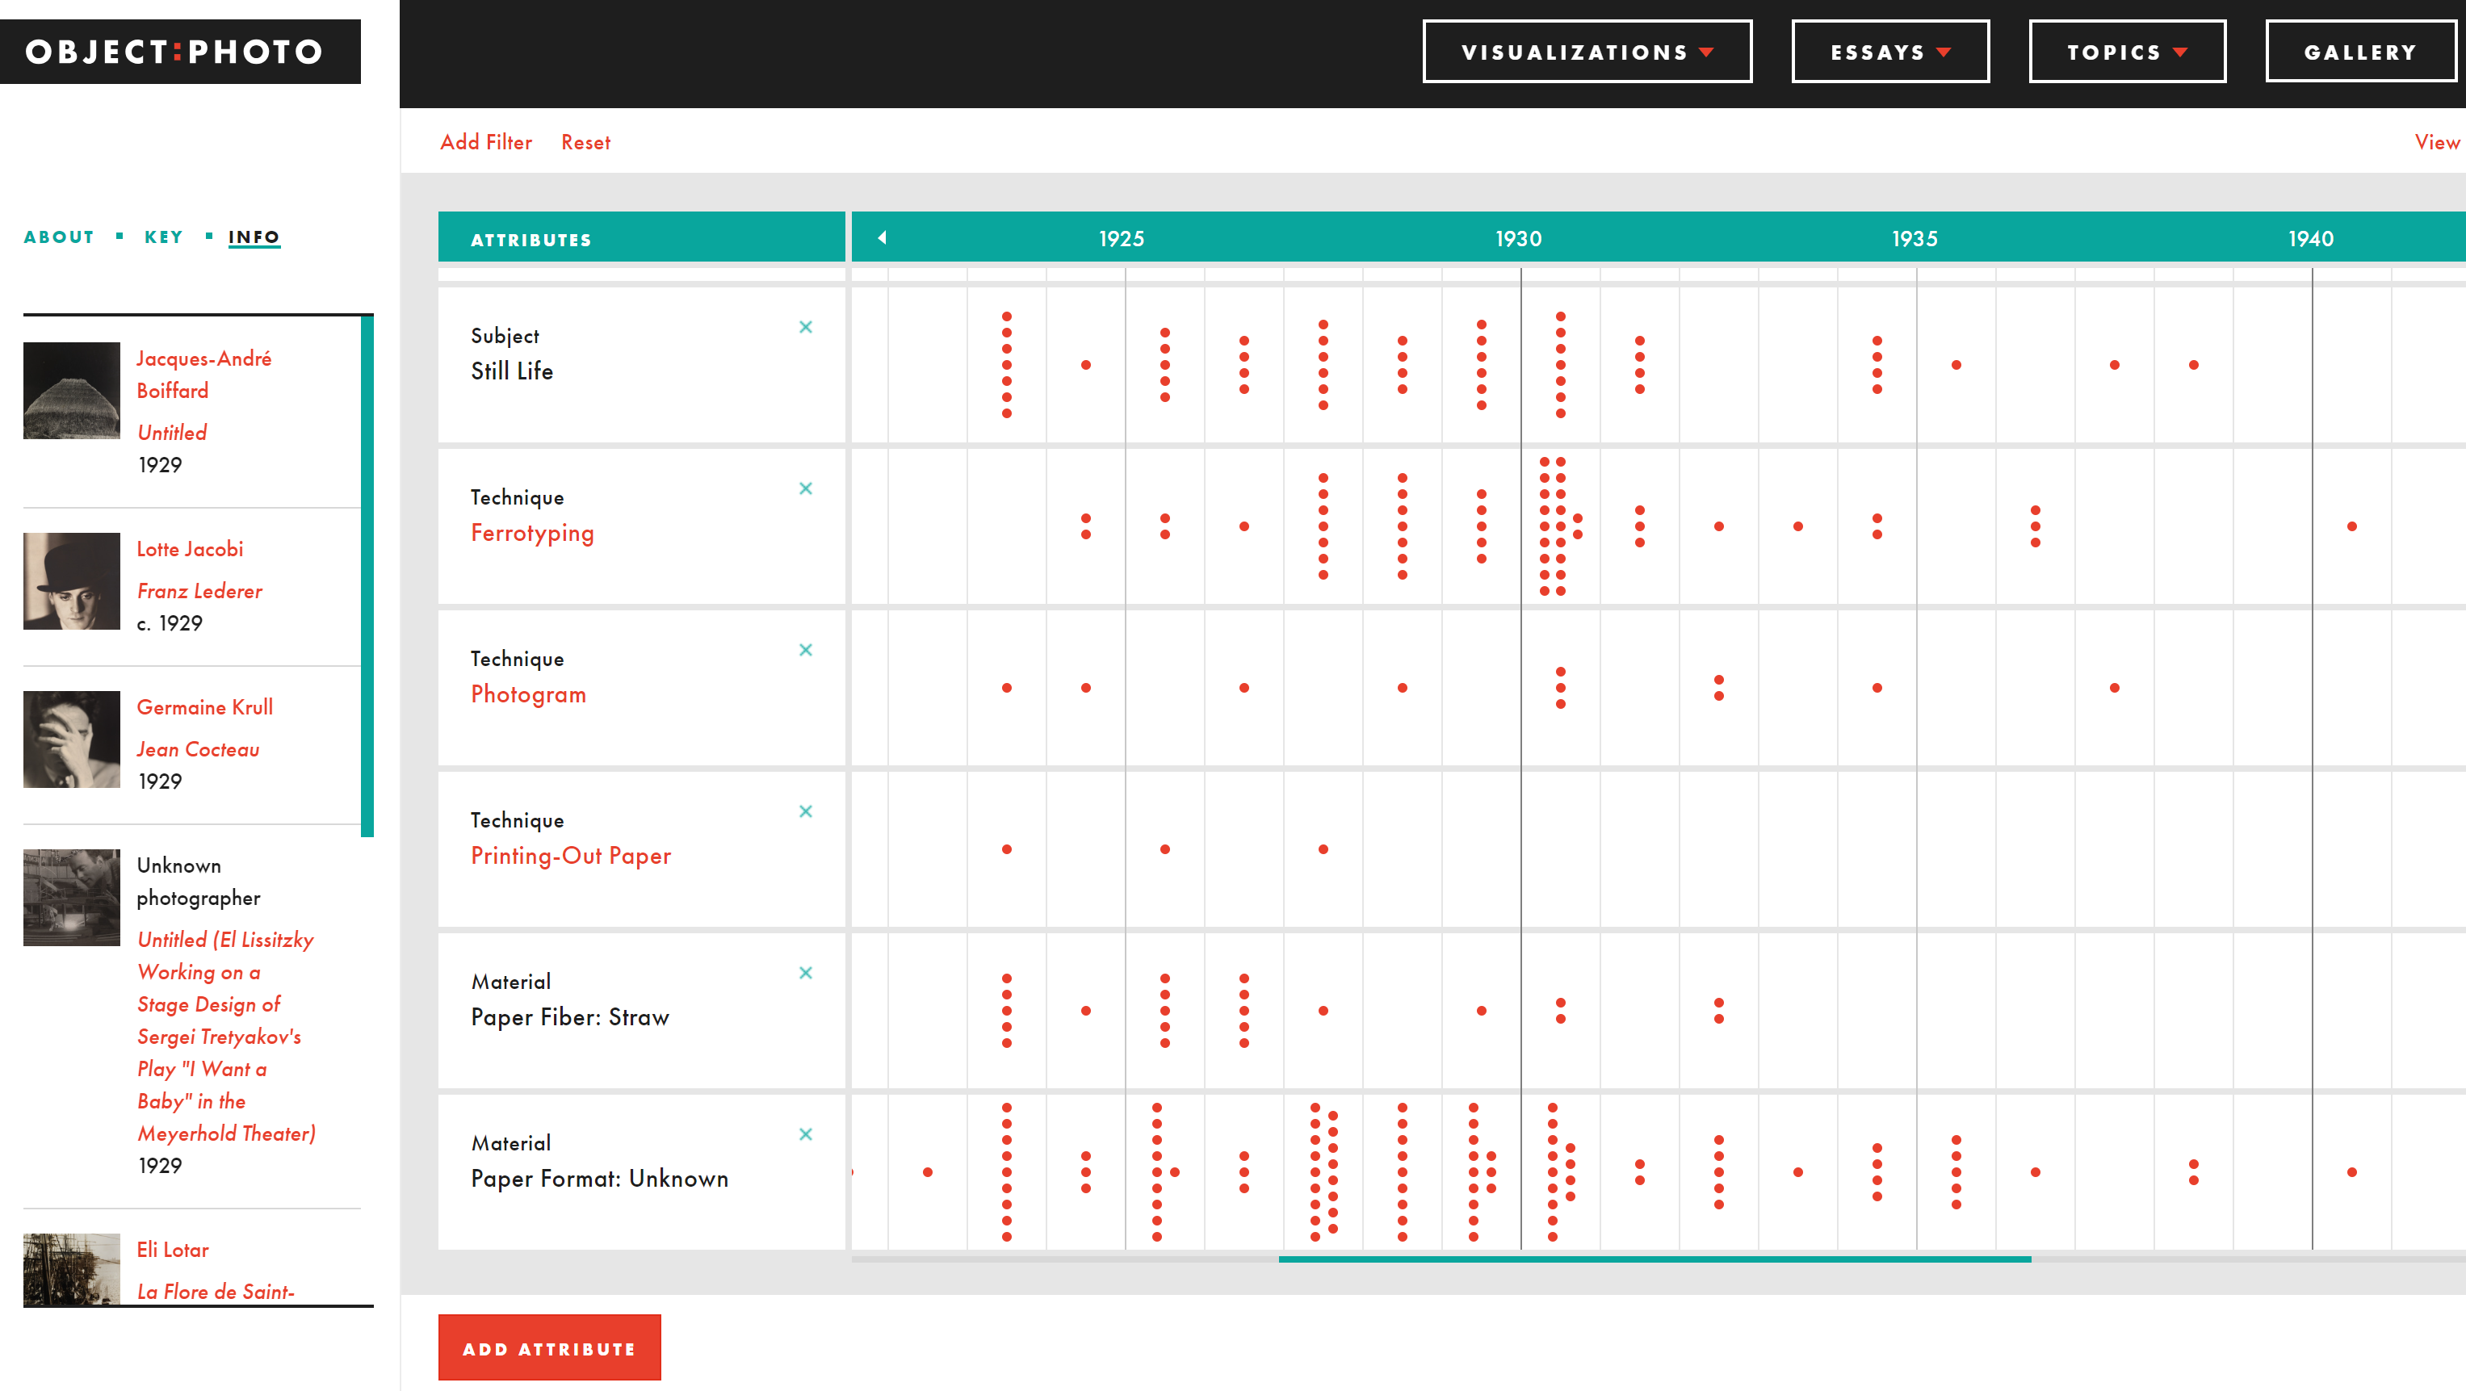Click the horizontal timeline scrollbar handle
Image resolution: width=2466 pixels, height=1391 pixels.
click(1653, 1259)
